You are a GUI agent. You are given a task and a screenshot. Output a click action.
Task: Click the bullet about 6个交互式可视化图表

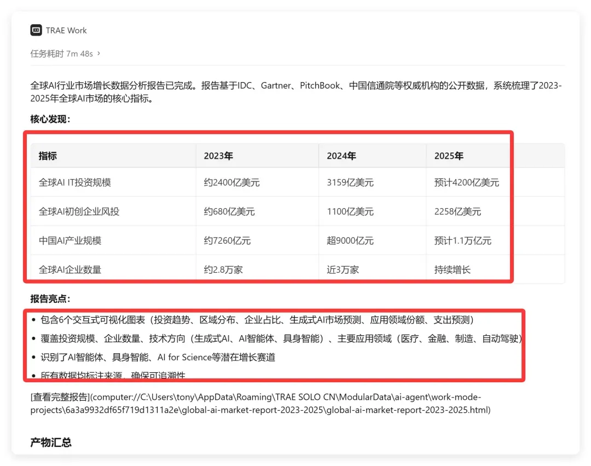tap(257, 320)
